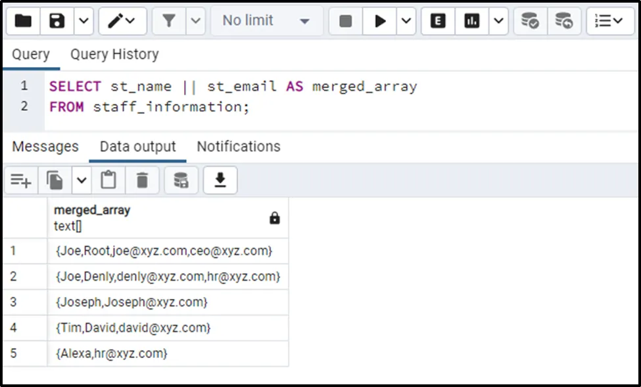This screenshot has height=387, width=641.
Task: Click the Rollback transaction icon
Action: tap(563, 21)
